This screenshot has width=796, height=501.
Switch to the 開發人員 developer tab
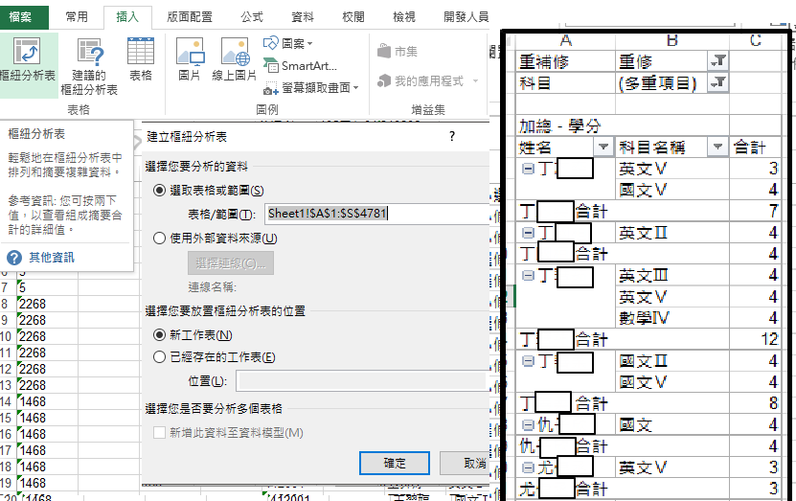point(466,17)
